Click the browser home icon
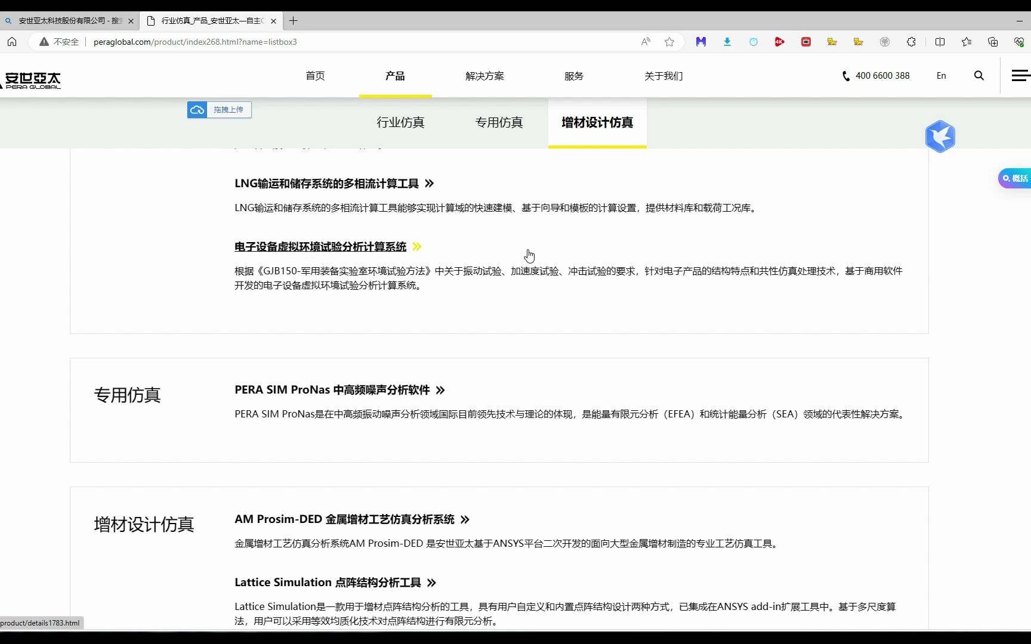Viewport: 1031px width, 644px height. pos(12,42)
